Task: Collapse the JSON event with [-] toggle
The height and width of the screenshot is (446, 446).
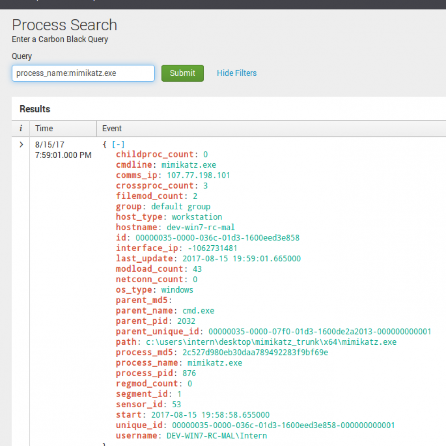Action: [118, 145]
